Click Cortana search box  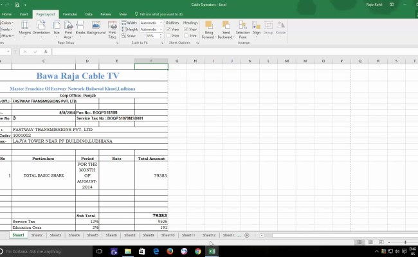[46, 251]
